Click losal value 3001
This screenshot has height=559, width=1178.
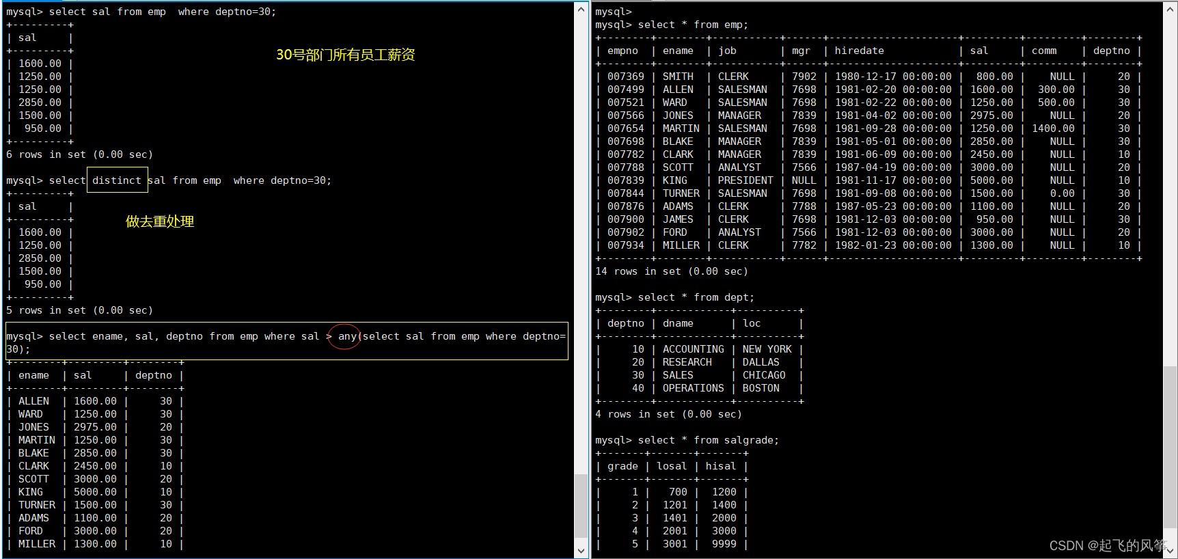674,544
